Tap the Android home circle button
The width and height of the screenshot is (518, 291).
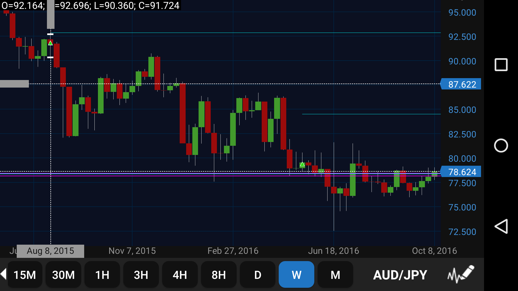[x=501, y=146]
